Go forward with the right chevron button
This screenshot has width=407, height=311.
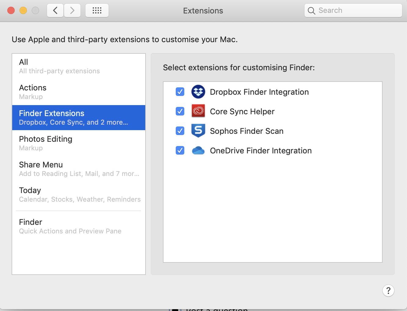pos(72,10)
